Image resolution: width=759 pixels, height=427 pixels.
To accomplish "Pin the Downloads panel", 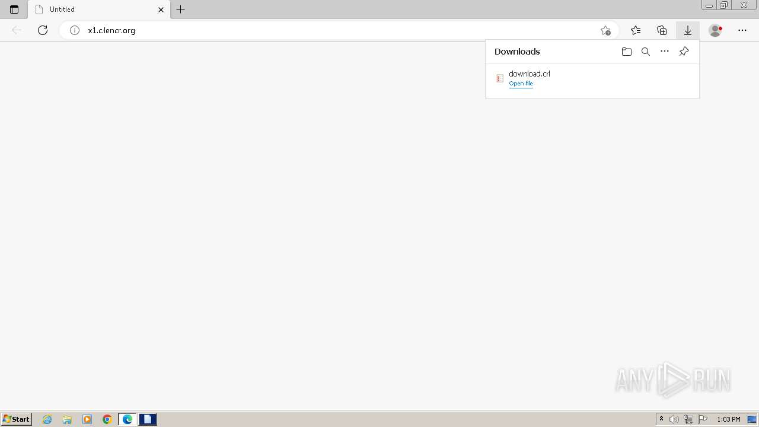I will (x=684, y=52).
